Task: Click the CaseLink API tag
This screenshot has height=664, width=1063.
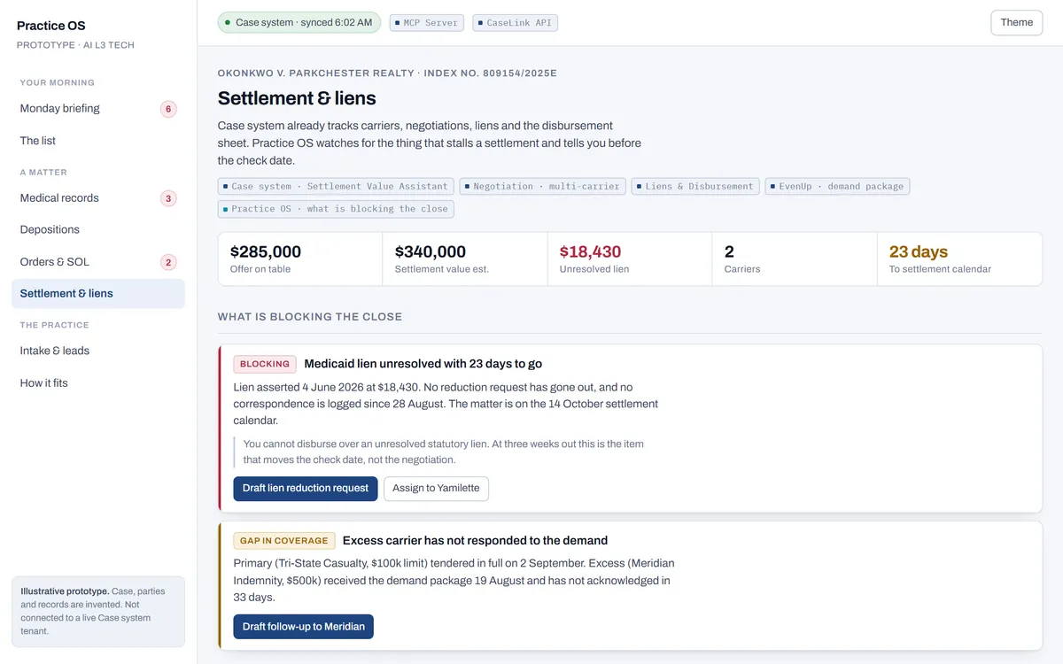Action: click(x=516, y=23)
